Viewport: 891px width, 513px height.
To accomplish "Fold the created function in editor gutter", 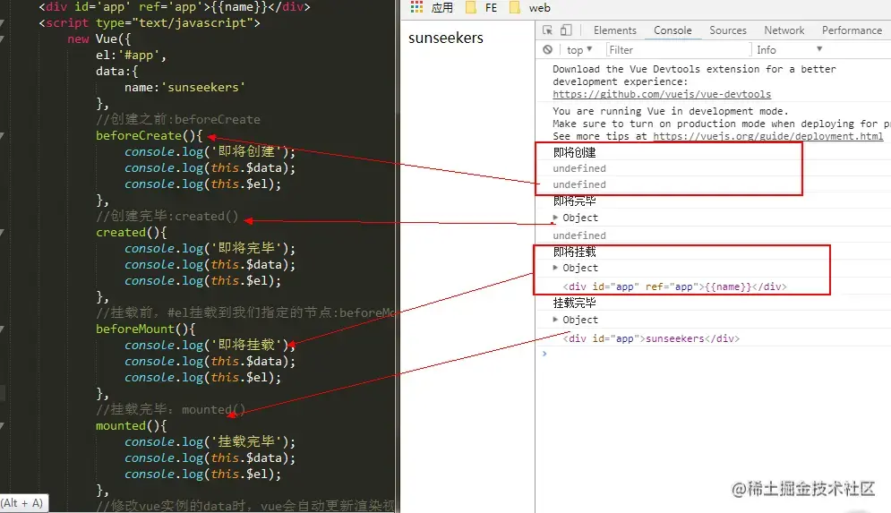I will (x=3, y=233).
